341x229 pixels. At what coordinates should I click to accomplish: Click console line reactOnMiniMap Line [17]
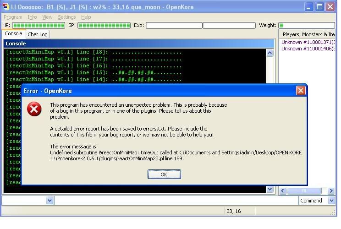[x=93, y=59]
